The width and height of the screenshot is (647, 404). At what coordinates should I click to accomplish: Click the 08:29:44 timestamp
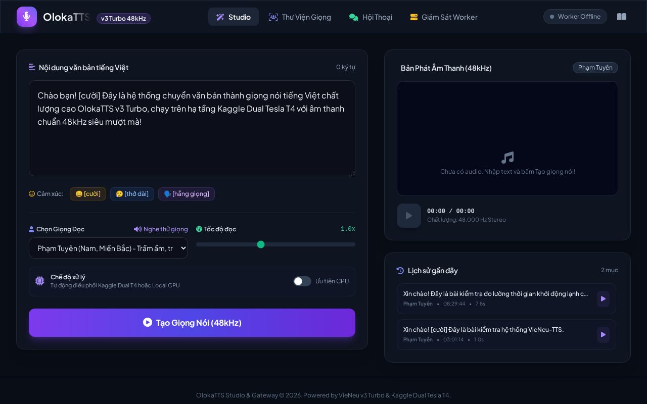point(454,304)
